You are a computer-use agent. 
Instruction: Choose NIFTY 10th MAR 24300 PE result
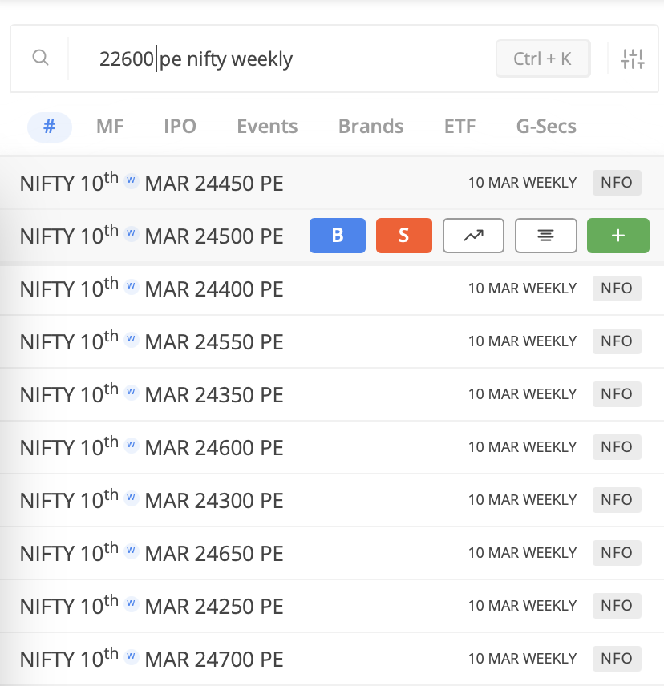[x=152, y=500]
